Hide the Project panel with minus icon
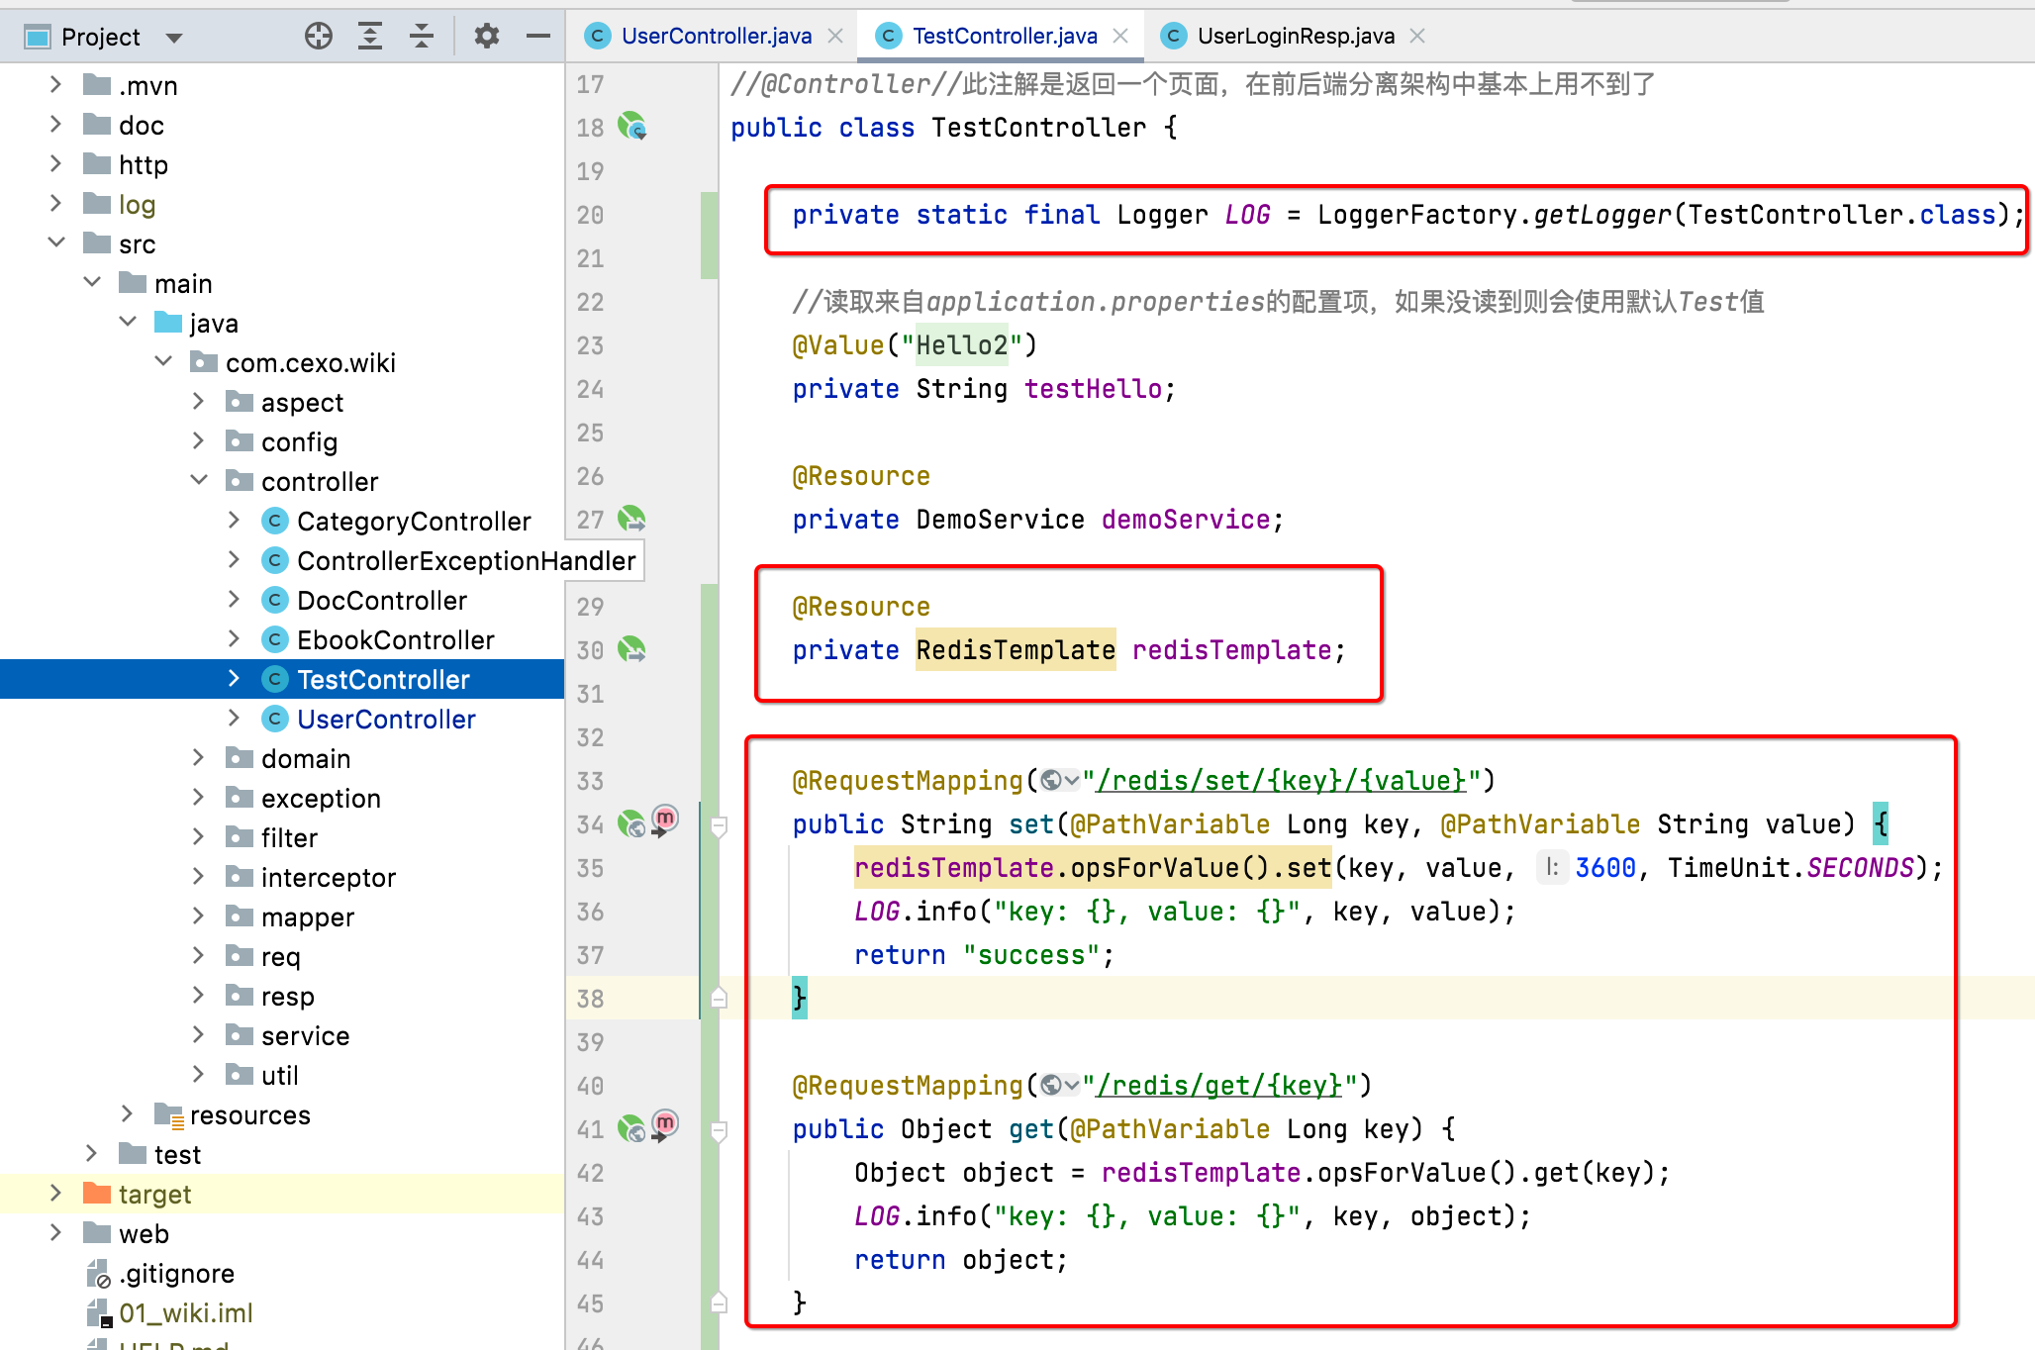 coord(537,37)
